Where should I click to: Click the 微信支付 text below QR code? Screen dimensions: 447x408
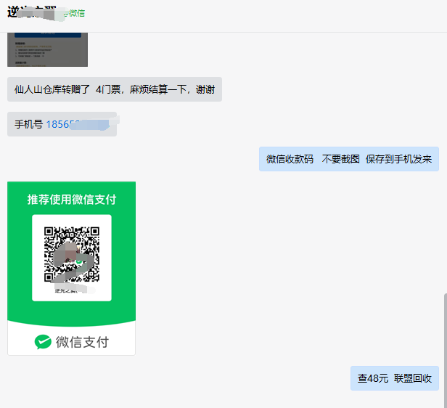(x=82, y=342)
